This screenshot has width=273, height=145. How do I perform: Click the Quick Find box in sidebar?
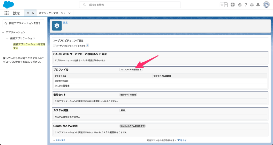pyautogui.click(x=23, y=23)
